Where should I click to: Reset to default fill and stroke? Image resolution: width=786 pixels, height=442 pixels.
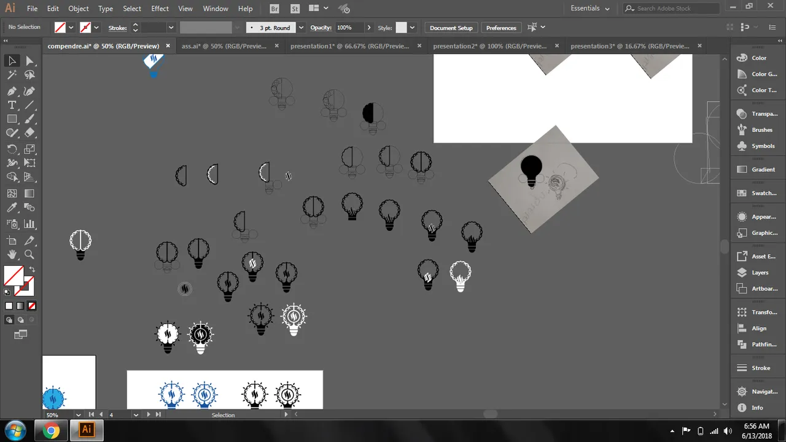(8, 293)
